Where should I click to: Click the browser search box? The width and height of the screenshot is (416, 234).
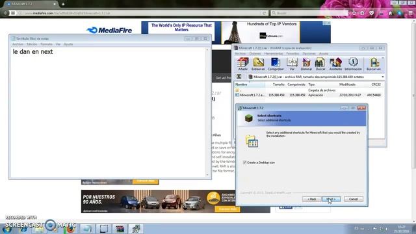coord(309,13)
